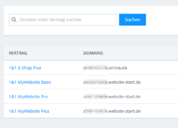Open the 1&1 E-Shop Plus contract
178x128 pixels.
click(x=25, y=68)
